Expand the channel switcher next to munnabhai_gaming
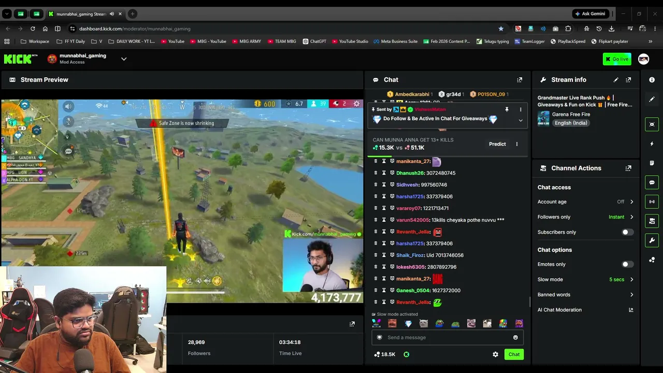The image size is (663, 373). pyautogui.click(x=124, y=59)
